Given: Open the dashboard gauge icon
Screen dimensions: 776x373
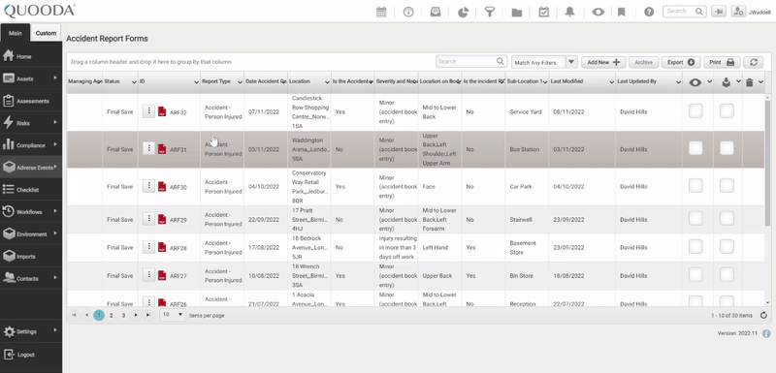Looking at the screenshot, I should point(408,12).
